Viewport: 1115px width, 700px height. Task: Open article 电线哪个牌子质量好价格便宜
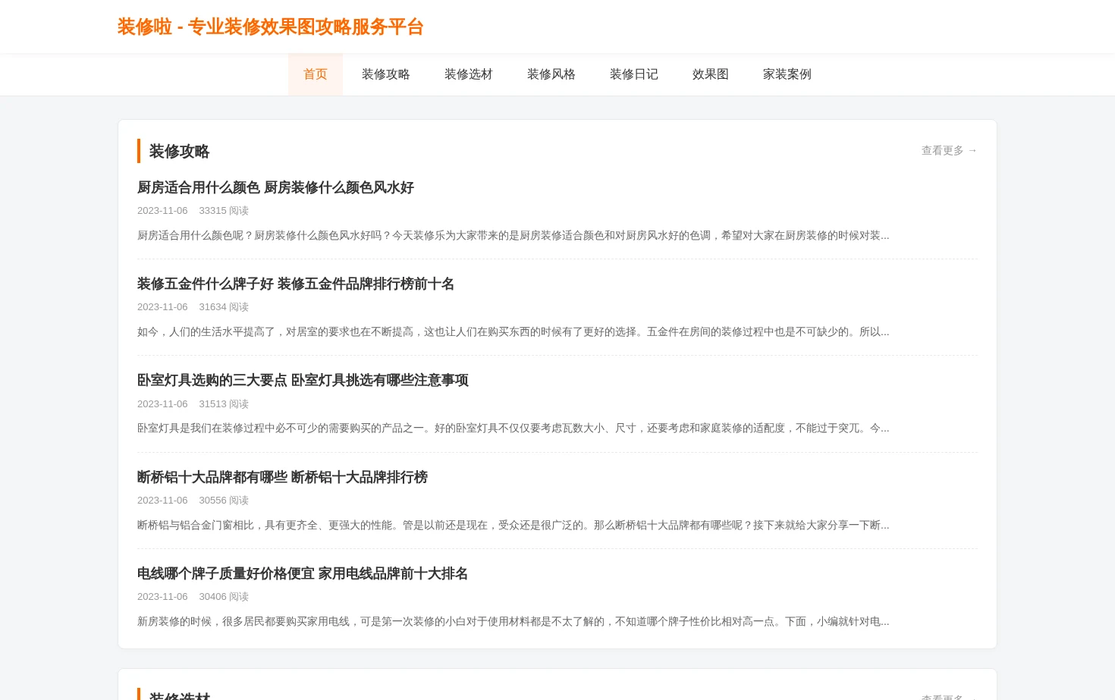303,573
